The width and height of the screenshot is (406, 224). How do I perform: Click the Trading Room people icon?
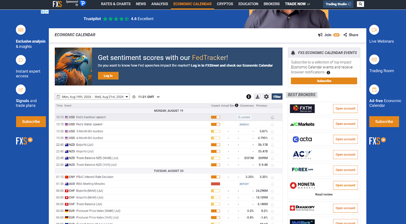[x=374, y=60]
